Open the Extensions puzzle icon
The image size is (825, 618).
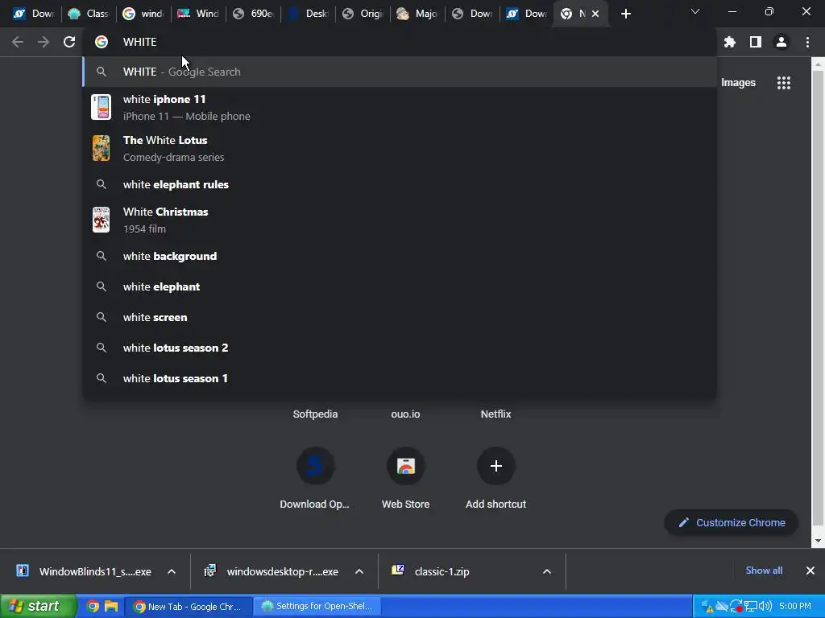tap(730, 42)
